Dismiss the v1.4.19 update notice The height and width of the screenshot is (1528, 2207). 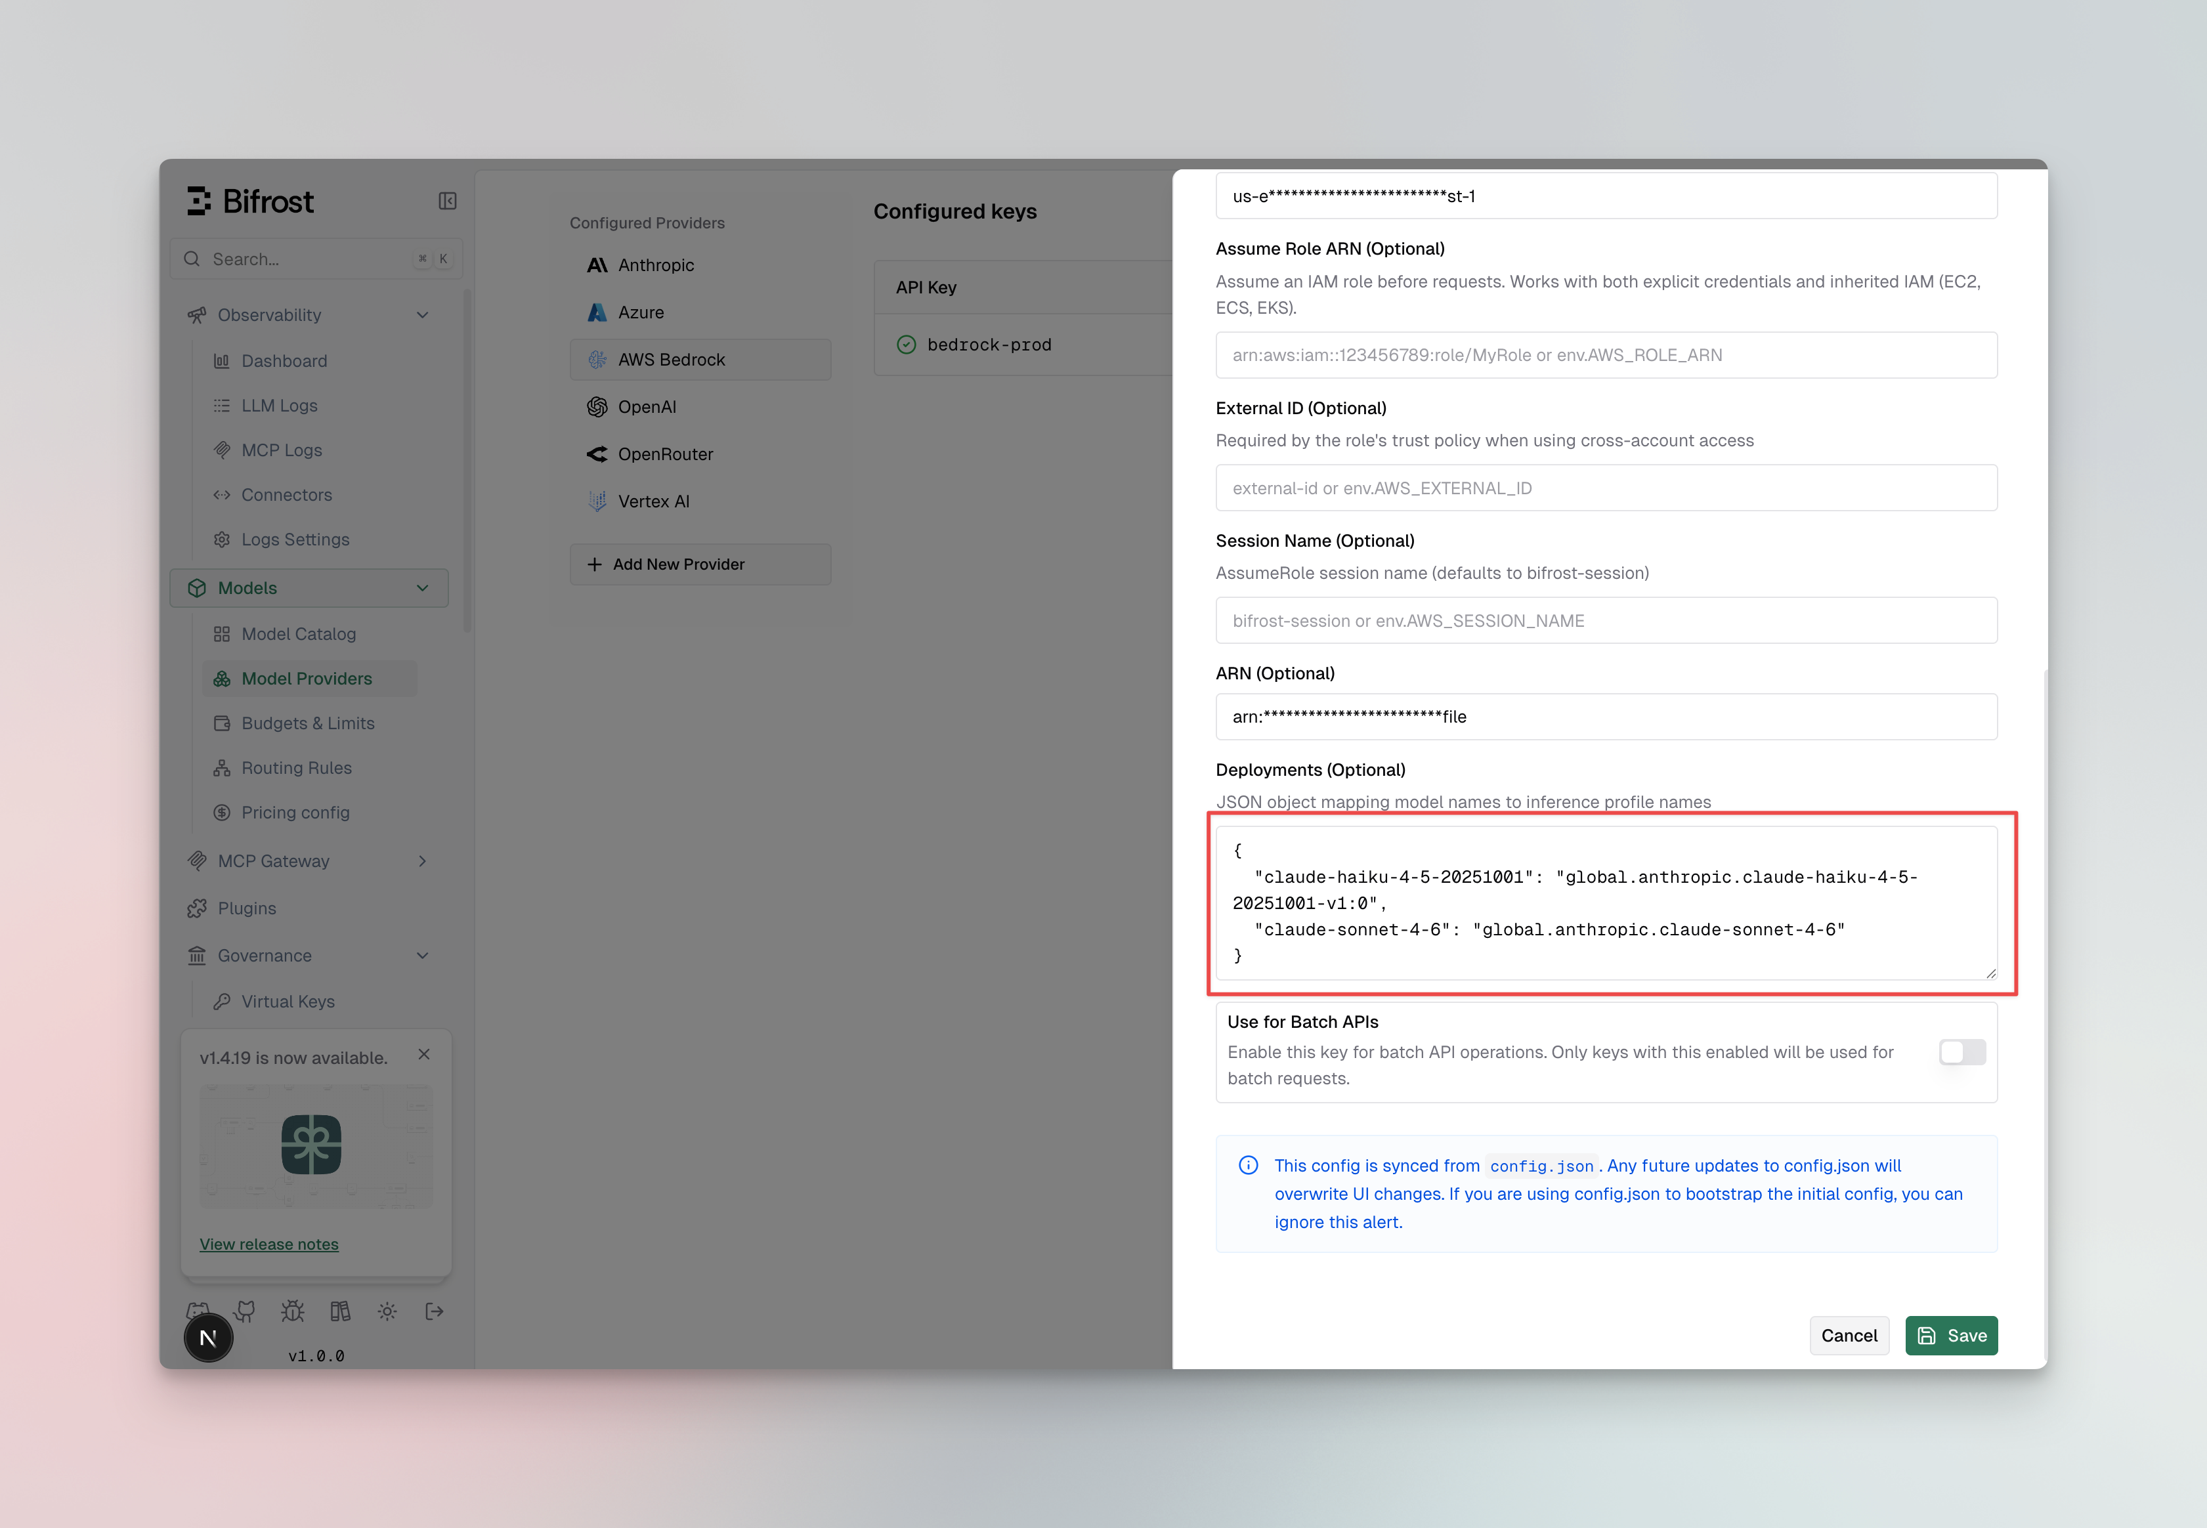pos(424,1054)
